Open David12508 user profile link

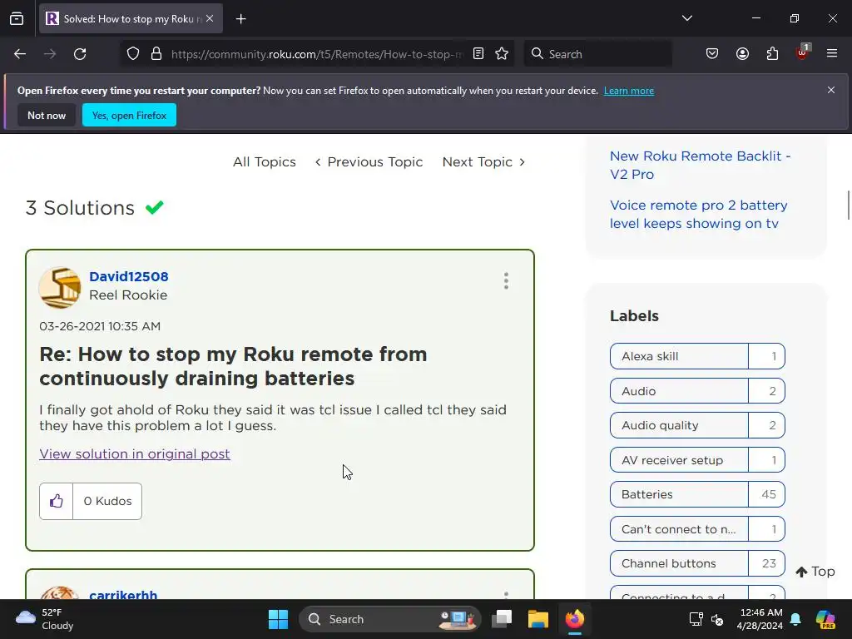(x=129, y=276)
